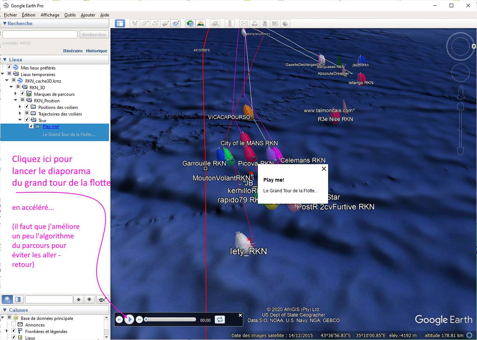Click the print toolbar icon
The image size is (477, 340).
coord(255,23)
